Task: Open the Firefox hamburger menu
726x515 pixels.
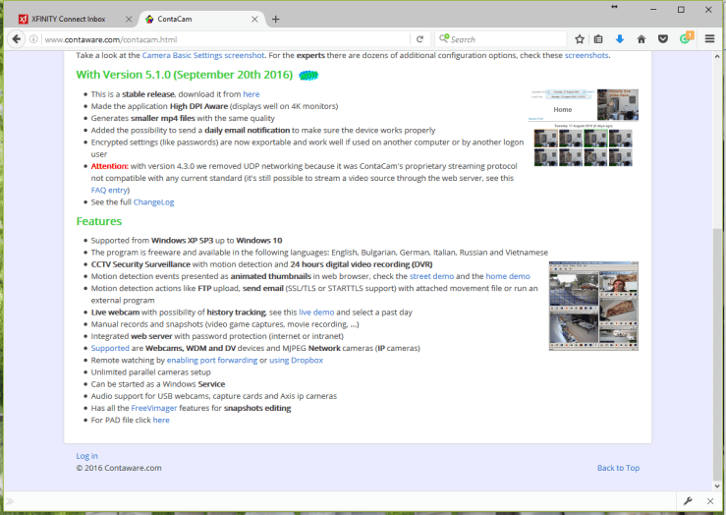Action: pyautogui.click(x=709, y=39)
